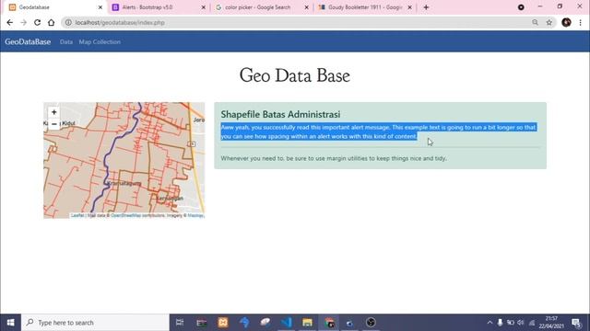
Task: Close the color picker search tab
Action: 306,7
